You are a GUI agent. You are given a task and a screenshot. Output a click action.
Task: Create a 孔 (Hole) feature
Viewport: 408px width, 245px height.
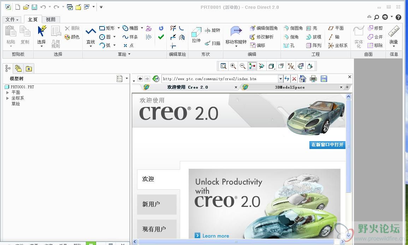click(x=289, y=46)
